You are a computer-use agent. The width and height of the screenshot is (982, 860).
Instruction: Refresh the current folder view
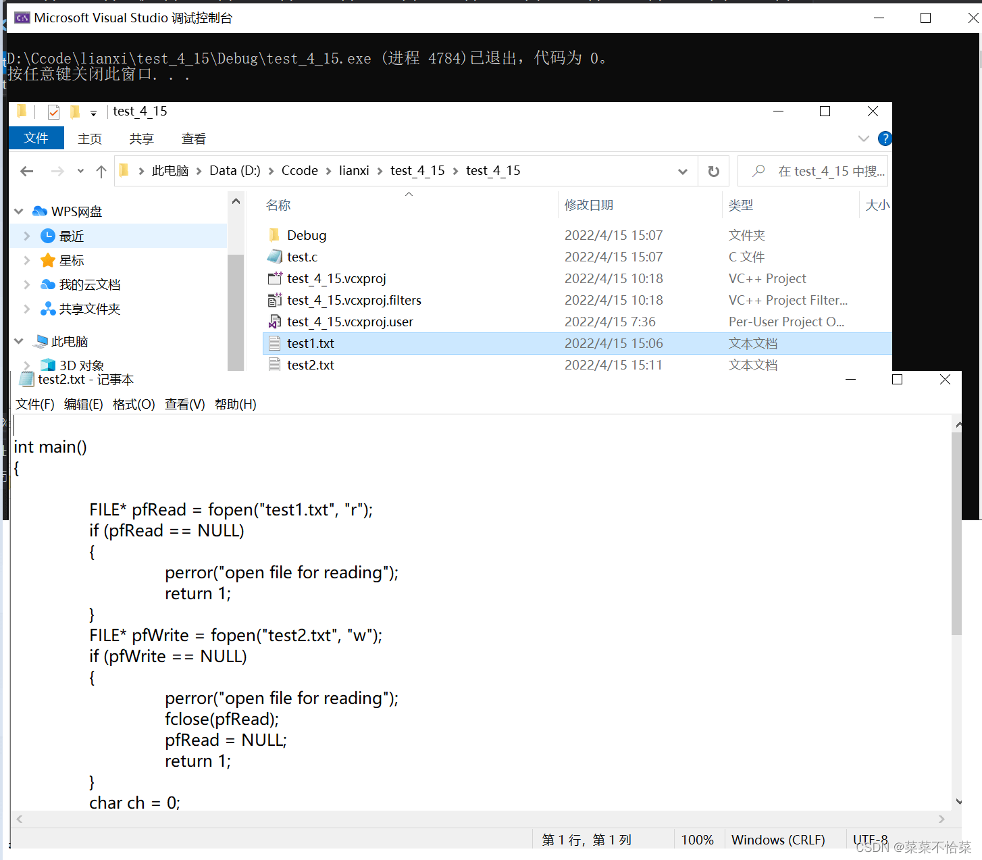click(713, 172)
